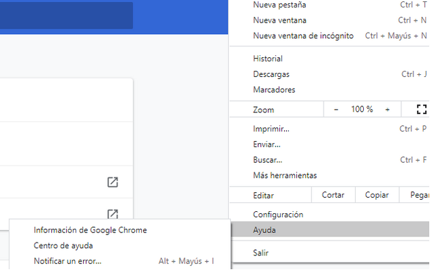Image resolution: width=436 pixels, height=278 pixels.
Task: Select Notificar un error... item
Action: tap(120, 262)
